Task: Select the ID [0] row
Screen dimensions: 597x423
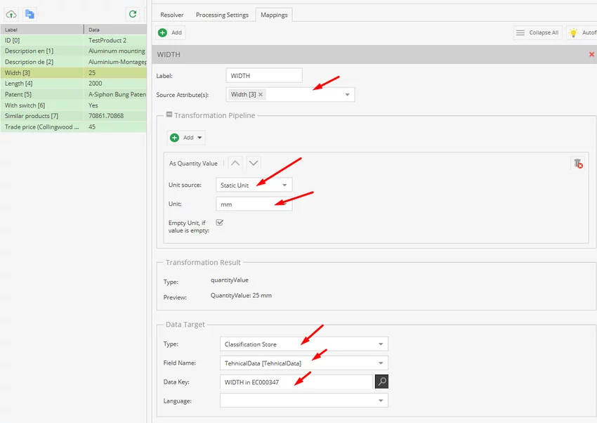Action: click(74, 40)
